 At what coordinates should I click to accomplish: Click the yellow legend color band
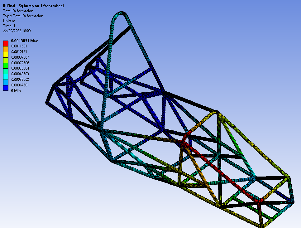[6, 55]
